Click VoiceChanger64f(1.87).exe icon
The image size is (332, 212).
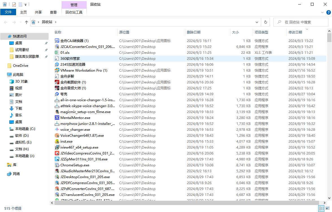(57, 136)
